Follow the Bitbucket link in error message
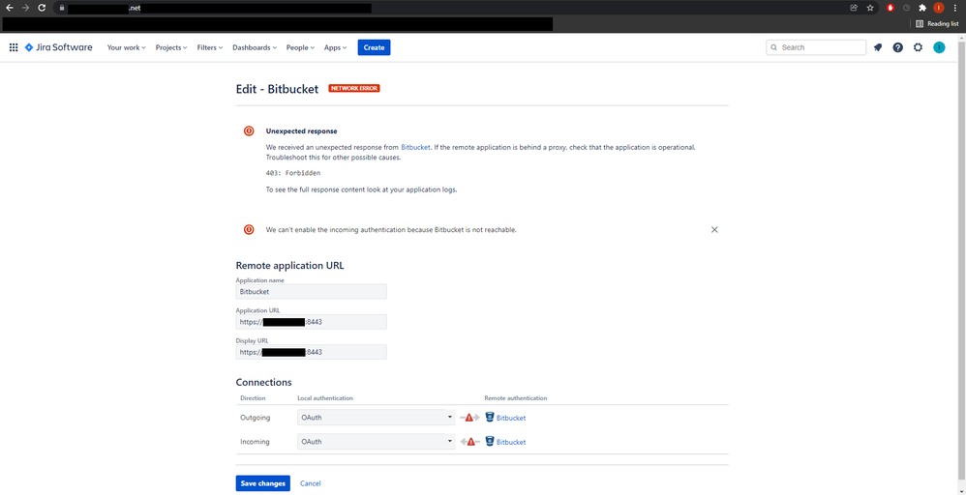The width and height of the screenshot is (966, 495). tap(416, 148)
